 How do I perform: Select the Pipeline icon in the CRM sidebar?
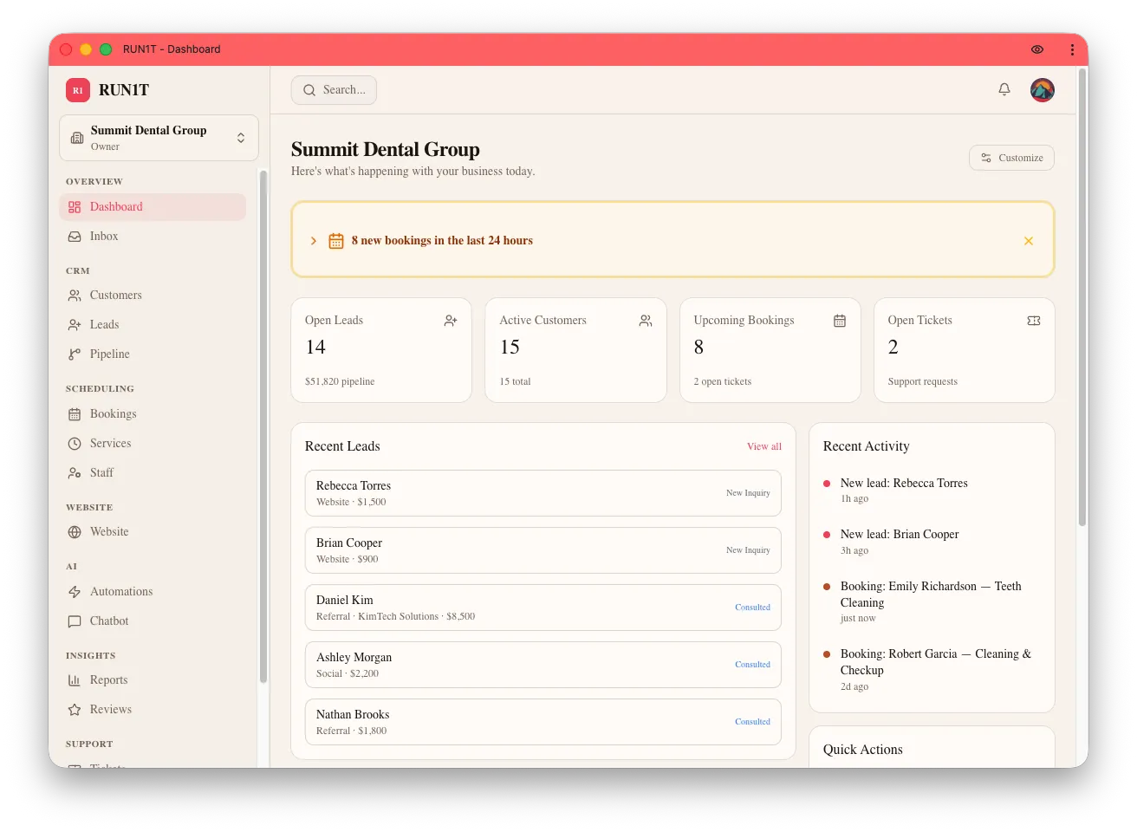click(x=74, y=354)
